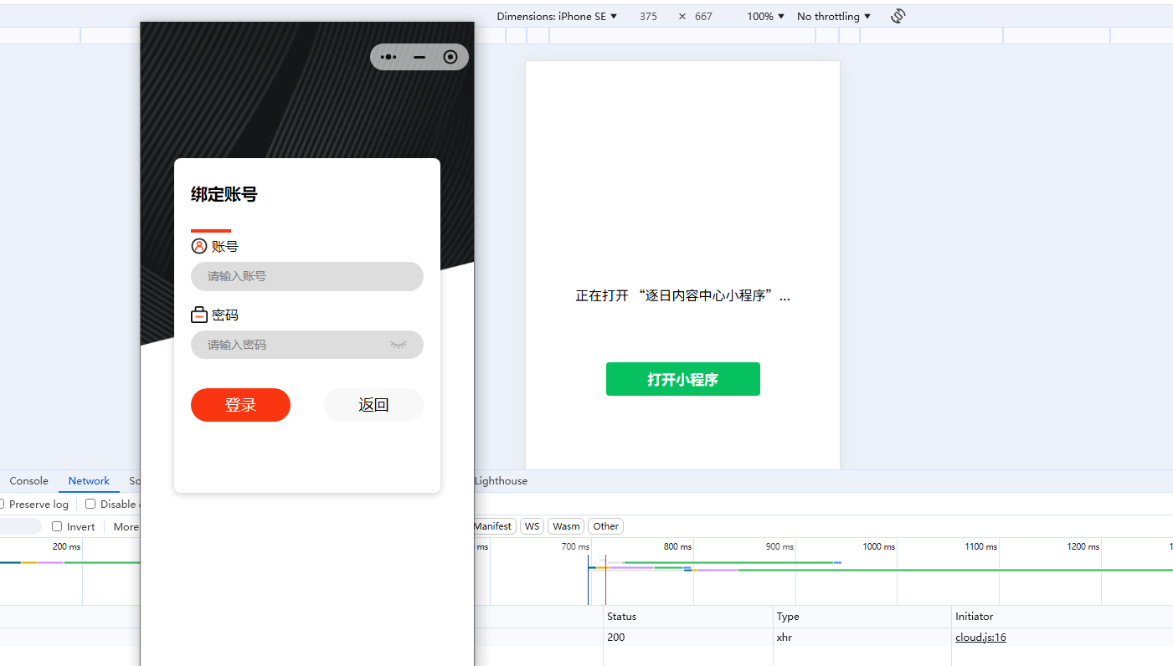1173x666 pixels.
Task: Open the No throttling dropdown
Action: (834, 16)
